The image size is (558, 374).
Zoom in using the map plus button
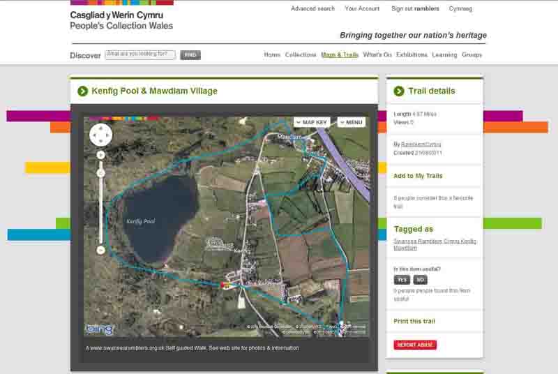coord(101,155)
